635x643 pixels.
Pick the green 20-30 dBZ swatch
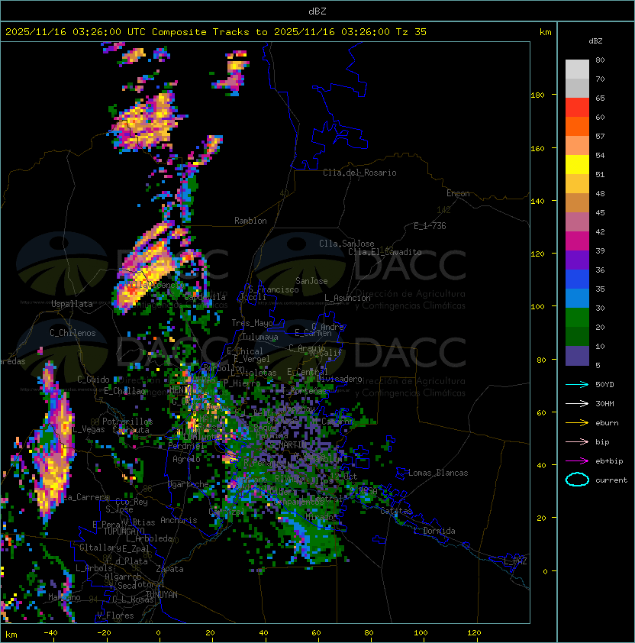pos(577,318)
